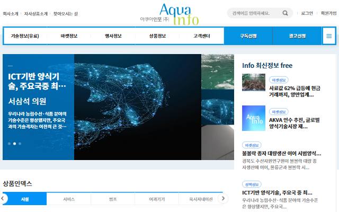Show the next product index tabs
The image size is (339, 212).
[223, 198]
